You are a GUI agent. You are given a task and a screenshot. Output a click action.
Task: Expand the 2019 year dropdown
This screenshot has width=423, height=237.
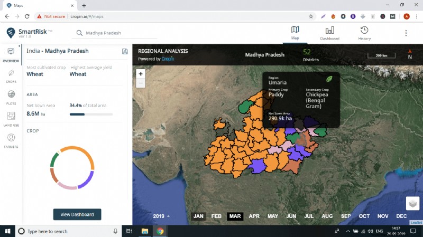161,216
